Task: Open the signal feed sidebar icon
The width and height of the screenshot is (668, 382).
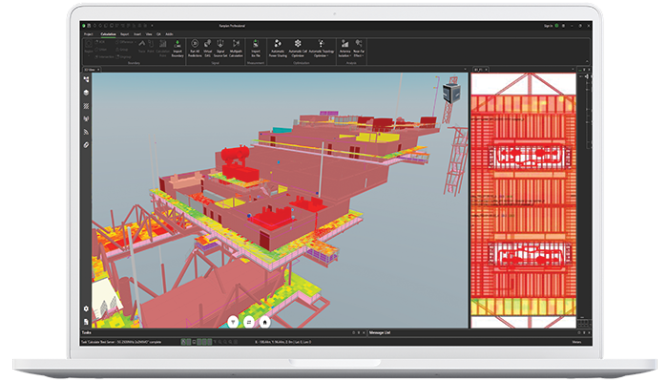Action: 86,132
